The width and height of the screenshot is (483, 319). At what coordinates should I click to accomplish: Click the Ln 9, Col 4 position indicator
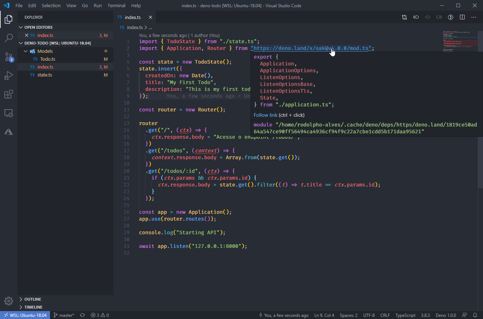pos(324,315)
